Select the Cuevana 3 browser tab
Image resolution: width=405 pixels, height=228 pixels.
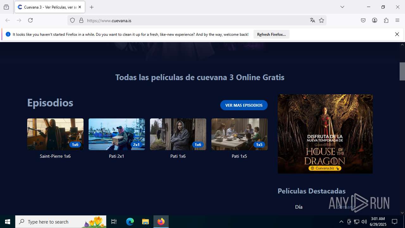[x=50, y=7]
